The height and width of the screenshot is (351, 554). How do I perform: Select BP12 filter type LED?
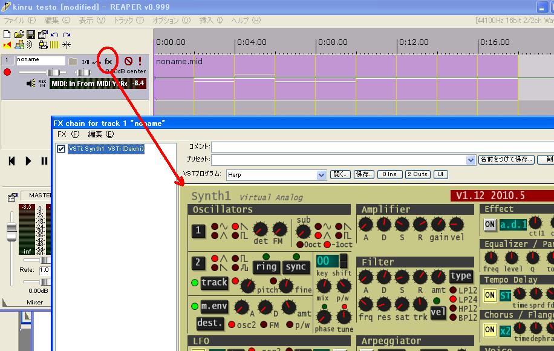[x=453, y=318]
